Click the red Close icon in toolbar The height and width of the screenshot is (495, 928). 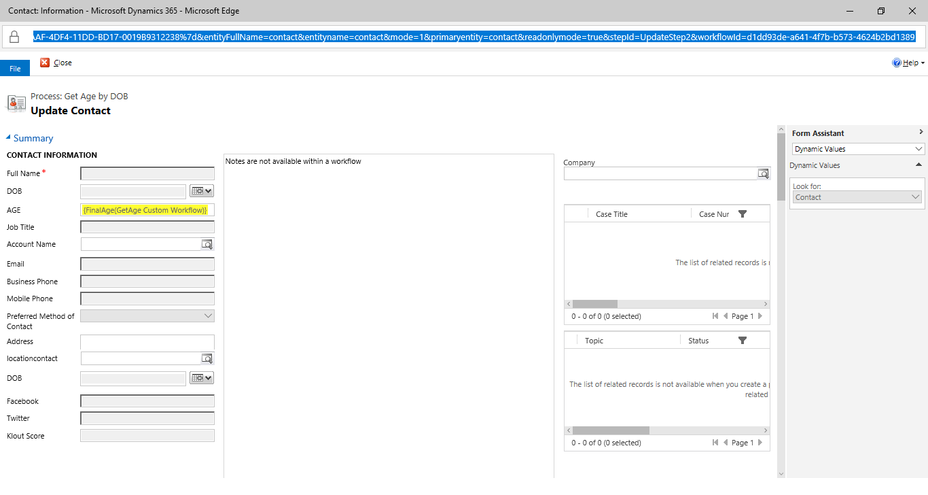pyautogui.click(x=45, y=63)
